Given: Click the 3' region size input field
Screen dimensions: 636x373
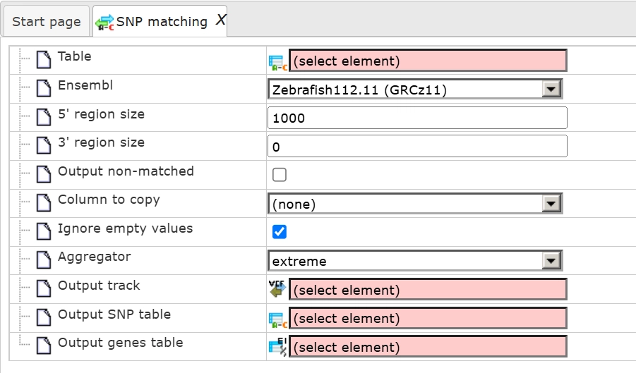Looking at the screenshot, I should tap(417, 147).
